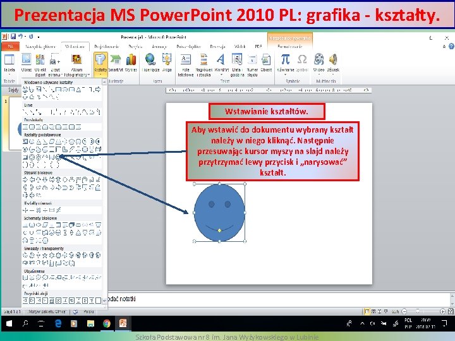Insert a Wykres chart
455x341 pixels.
[131, 63]
